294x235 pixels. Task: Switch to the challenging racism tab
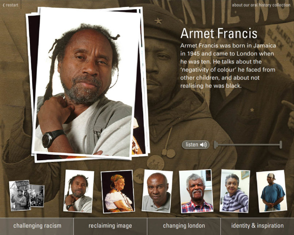(x=37, y=226)
